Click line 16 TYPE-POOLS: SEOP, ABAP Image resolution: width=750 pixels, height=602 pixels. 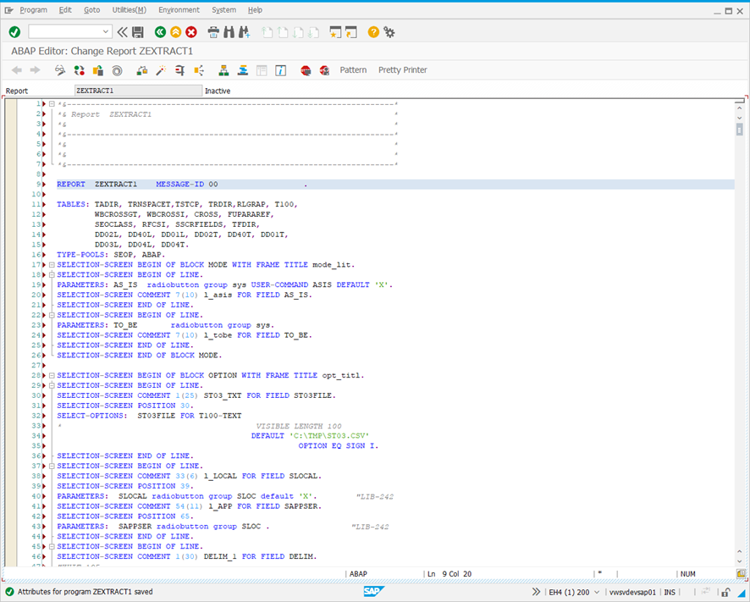tap(111, 255)
